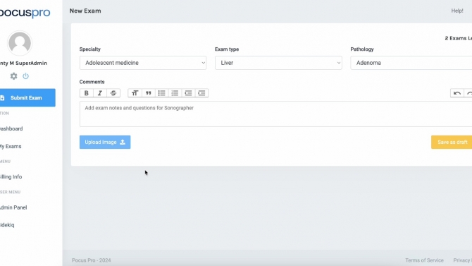Open the Exam type dropdown

[x=278, y=63]
